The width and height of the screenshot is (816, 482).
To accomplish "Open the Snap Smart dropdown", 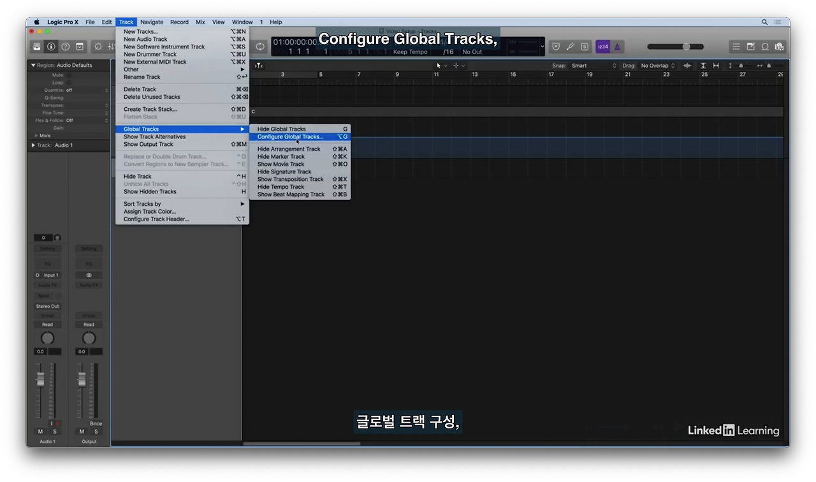I will coord(594,66).
